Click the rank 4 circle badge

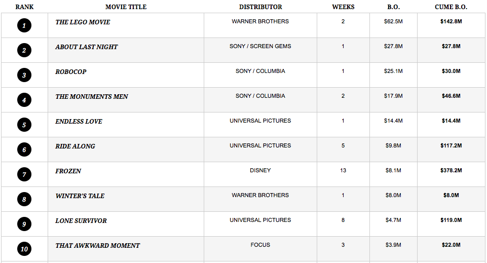coord(24,100)
